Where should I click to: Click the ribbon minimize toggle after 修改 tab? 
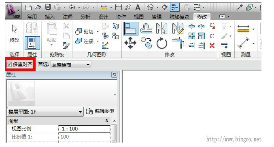pyautogui.click(x=222, y=17)
